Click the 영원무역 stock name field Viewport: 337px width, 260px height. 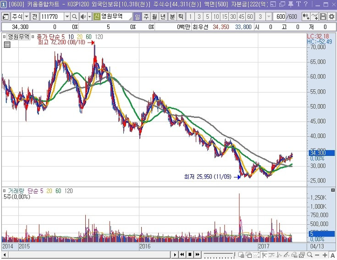click(116, 17)
